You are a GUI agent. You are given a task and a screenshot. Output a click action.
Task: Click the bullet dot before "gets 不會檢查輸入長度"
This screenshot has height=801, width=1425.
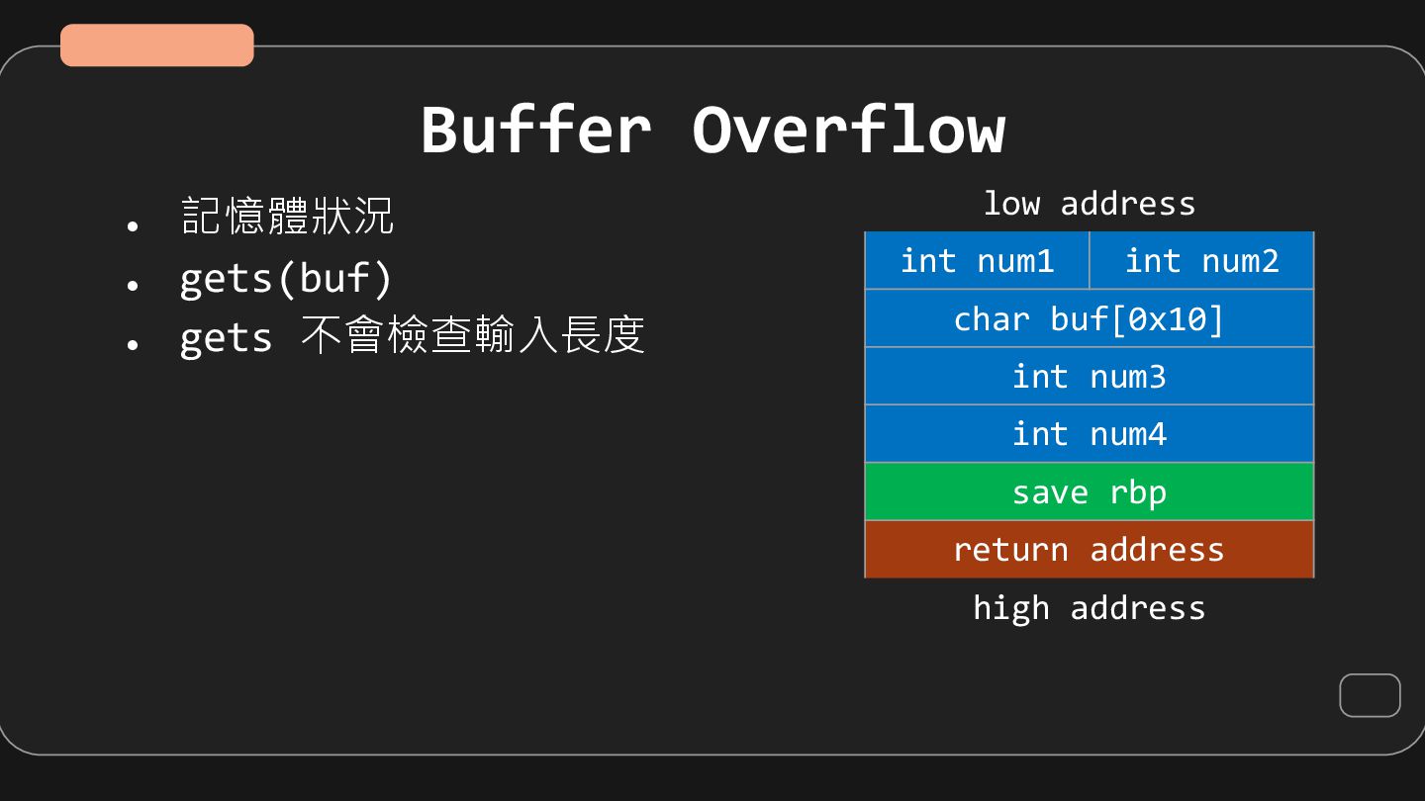point(133,344)
